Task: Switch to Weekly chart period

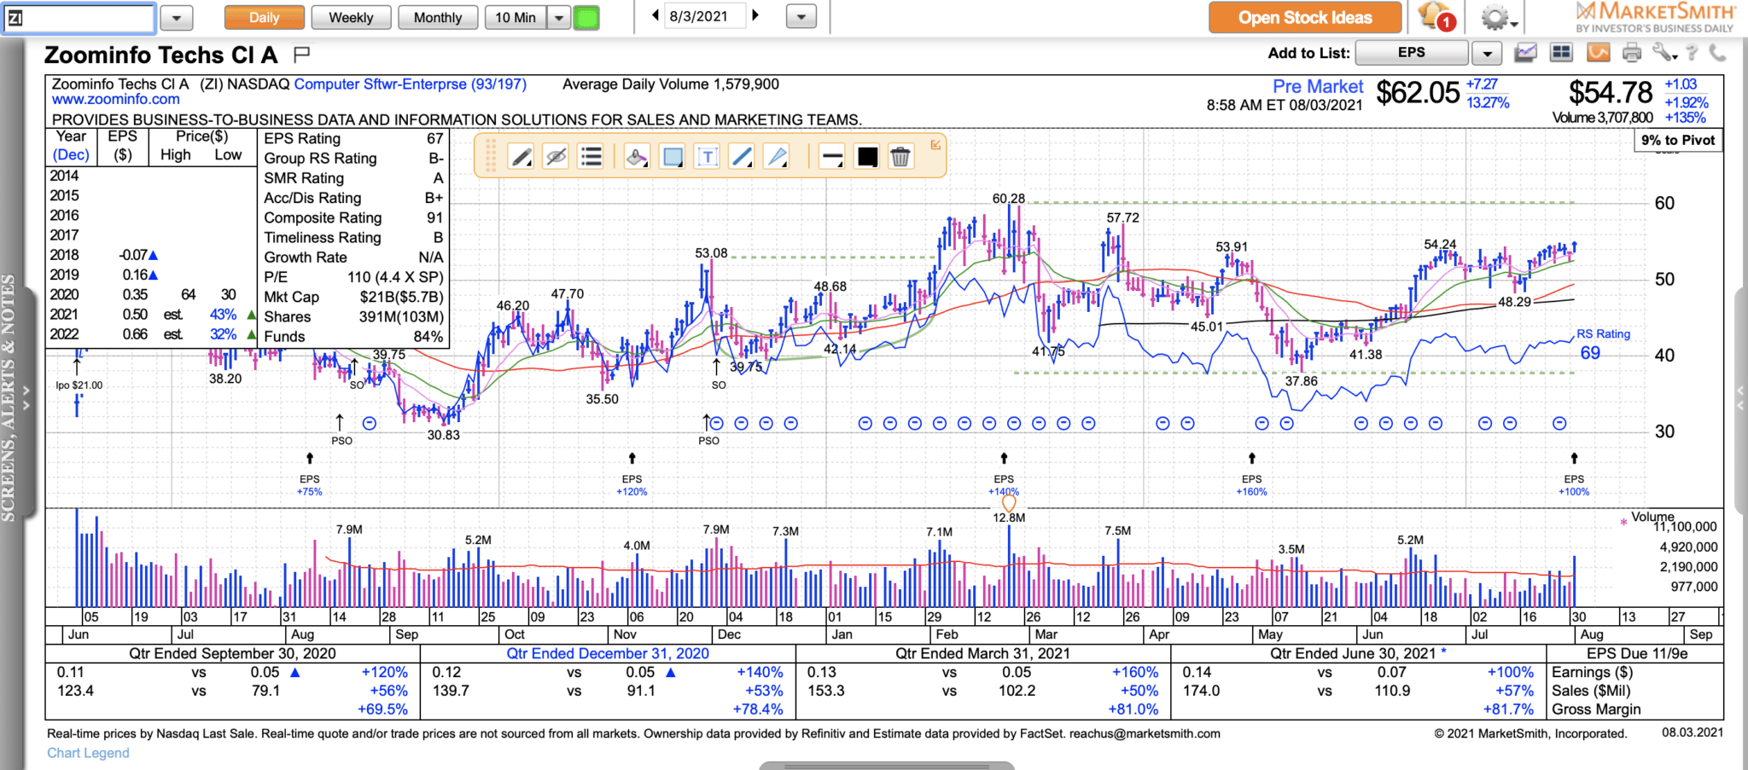Action: pos(351,17)
